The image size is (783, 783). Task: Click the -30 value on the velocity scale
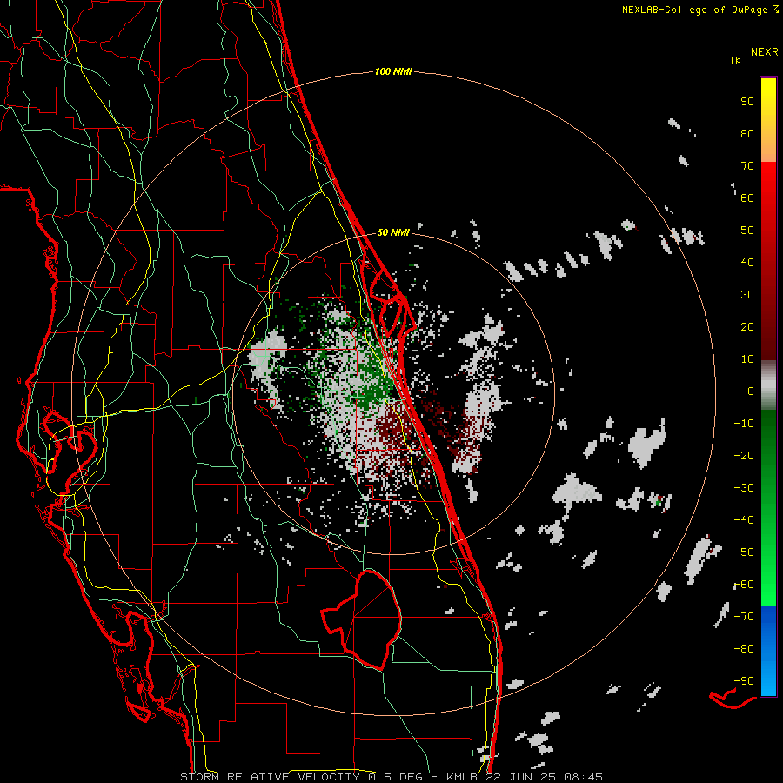coord(744,488)
